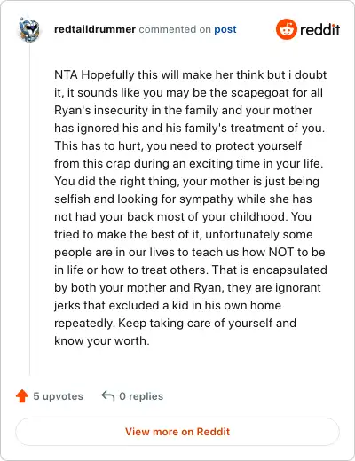
Task: Click the "5 upvotes" count label
Action: [58, 396]
